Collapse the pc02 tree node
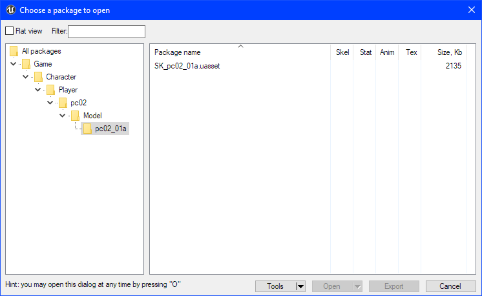Image resolution: width=482 pixels, height=296 pixels. [x=50, y=103]
